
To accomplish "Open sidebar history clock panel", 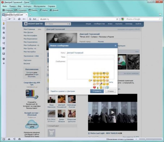I will pyautogui.click(x=4, y=59).
